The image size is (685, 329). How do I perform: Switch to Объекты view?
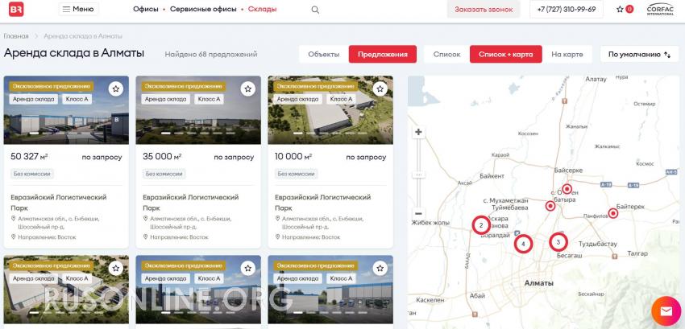pos(324,55)
